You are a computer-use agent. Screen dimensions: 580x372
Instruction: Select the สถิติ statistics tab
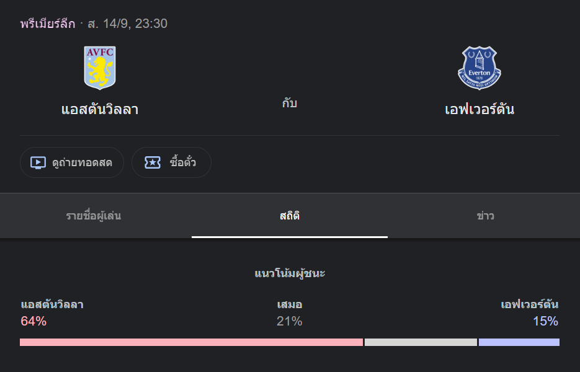[290, 216]
